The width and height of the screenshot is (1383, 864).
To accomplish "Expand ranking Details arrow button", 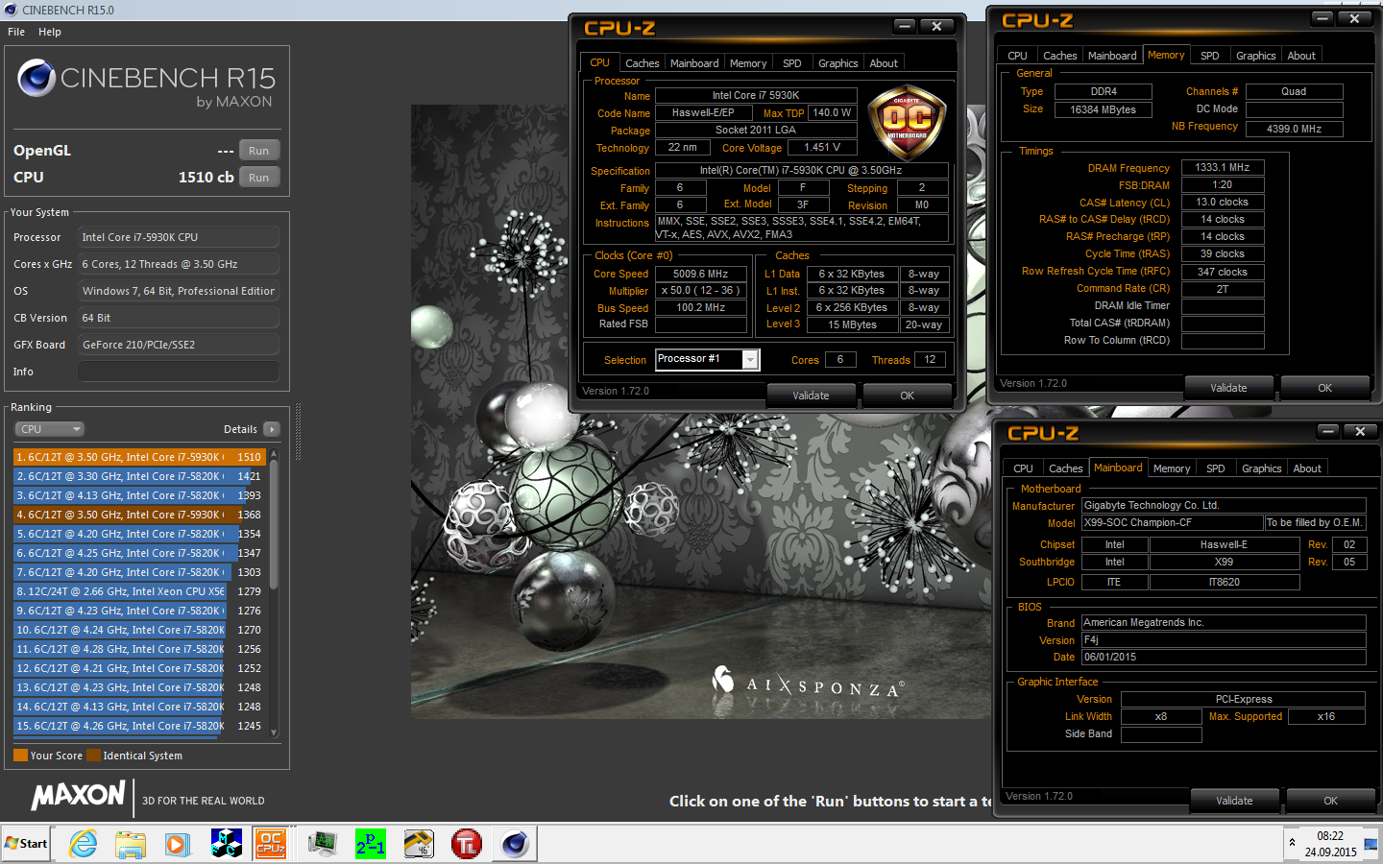I will [272, 429].
